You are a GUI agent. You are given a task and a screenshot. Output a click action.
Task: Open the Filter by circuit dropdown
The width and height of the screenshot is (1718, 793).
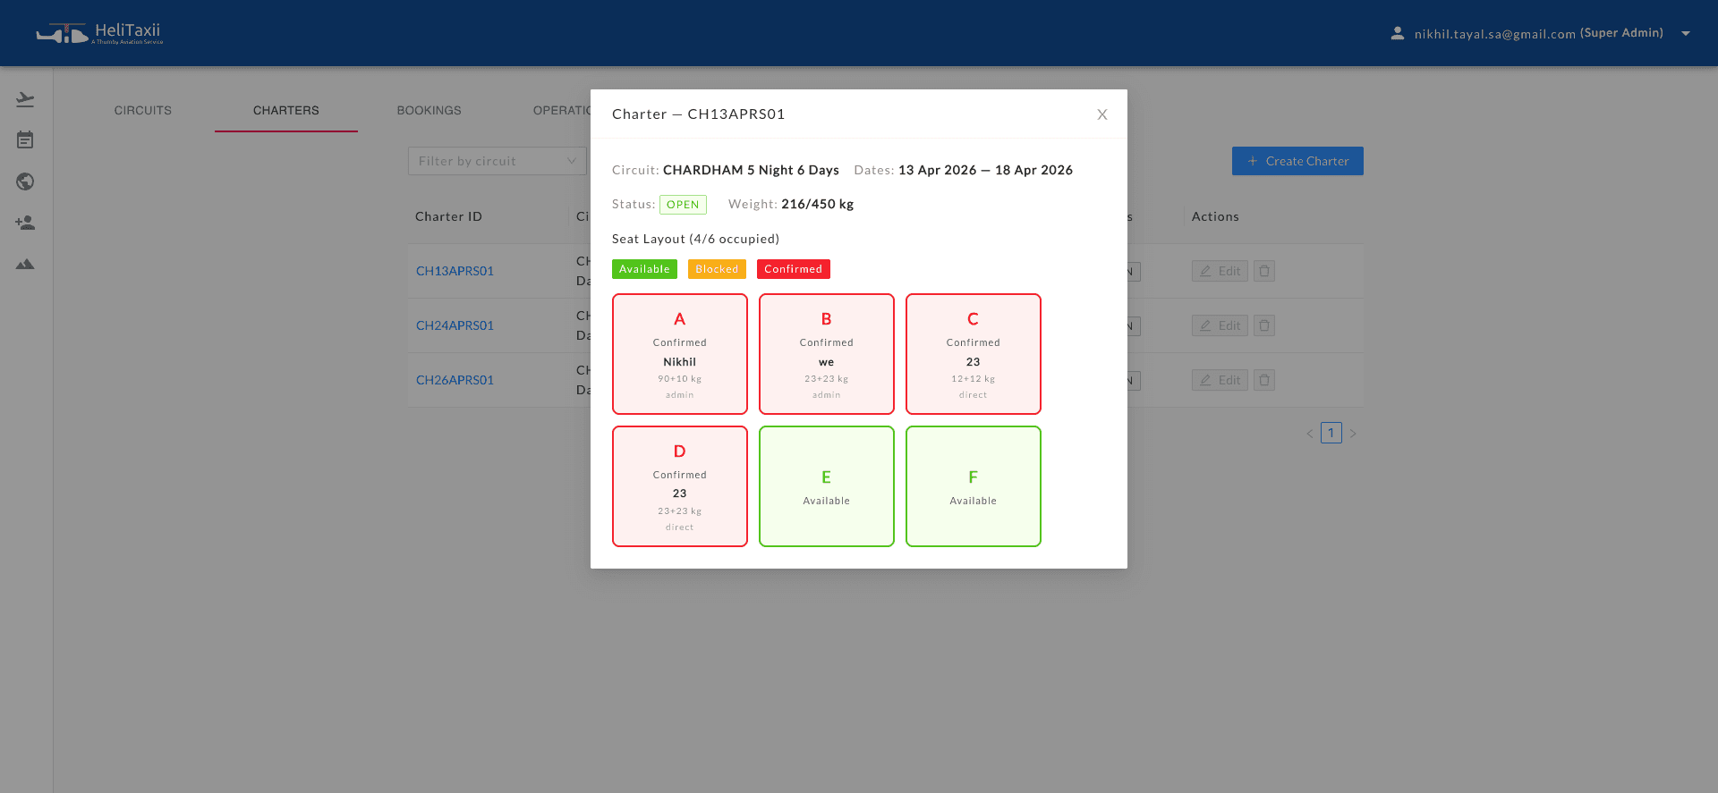click(x=498, y=161)
